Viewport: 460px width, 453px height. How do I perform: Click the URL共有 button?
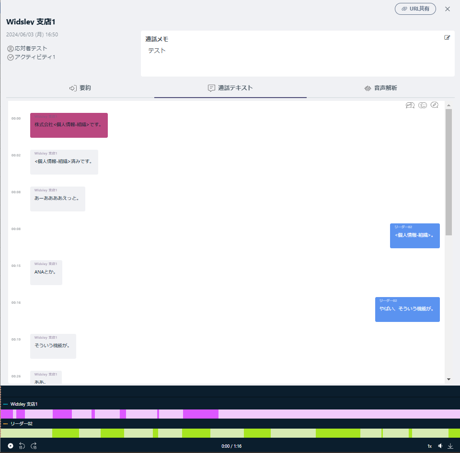pos(415,9)
